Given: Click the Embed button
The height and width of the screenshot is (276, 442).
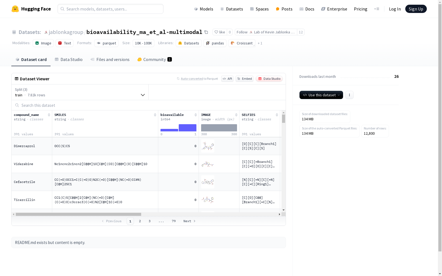Looking at the screenshot, I should pos(244,79).
